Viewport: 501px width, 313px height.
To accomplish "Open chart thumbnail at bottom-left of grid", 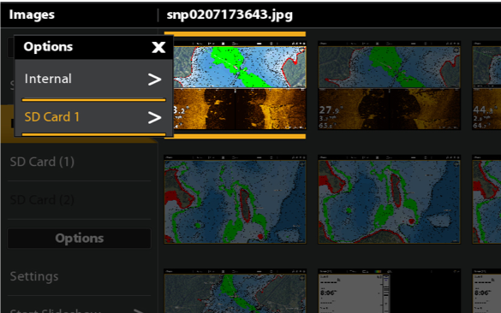I will pyautogui.click(x=236, y=291).
